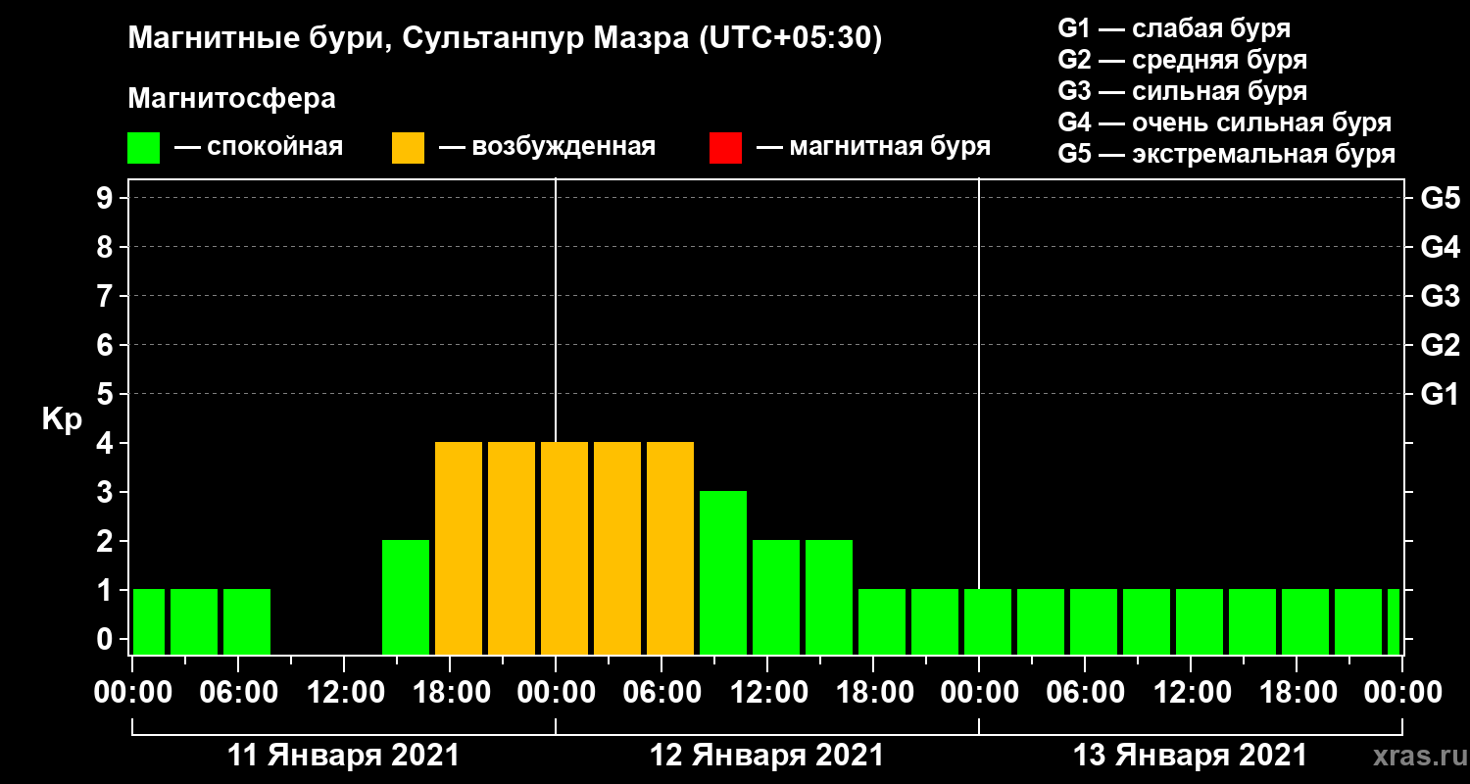Click the Kp axis value 6
The image size is (1470, 784).
pos(107,345)
